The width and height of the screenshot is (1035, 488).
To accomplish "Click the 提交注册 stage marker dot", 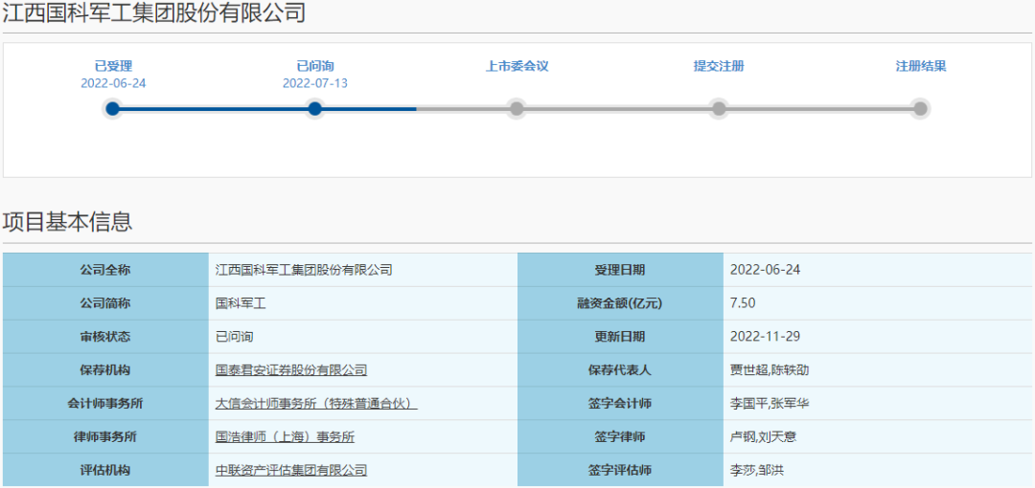I will pyautogui.click(x=719, y=109).
